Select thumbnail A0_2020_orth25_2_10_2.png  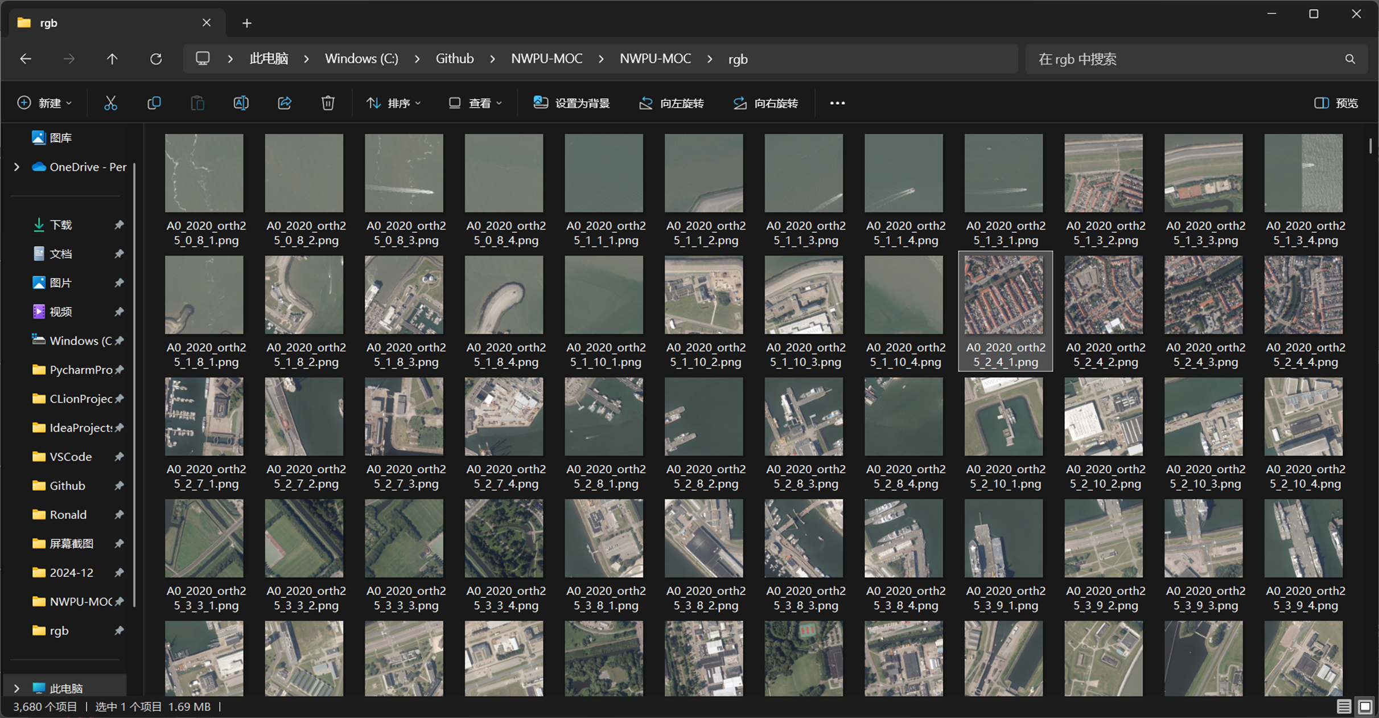tap(1104, 417)
